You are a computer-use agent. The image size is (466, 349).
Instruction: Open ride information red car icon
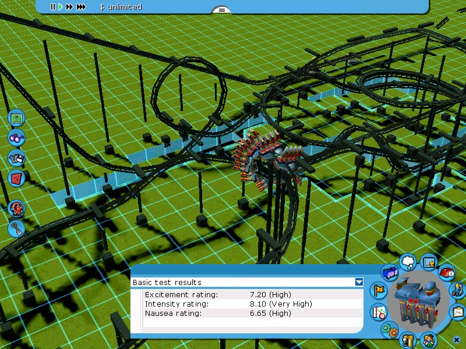point(447,272)
